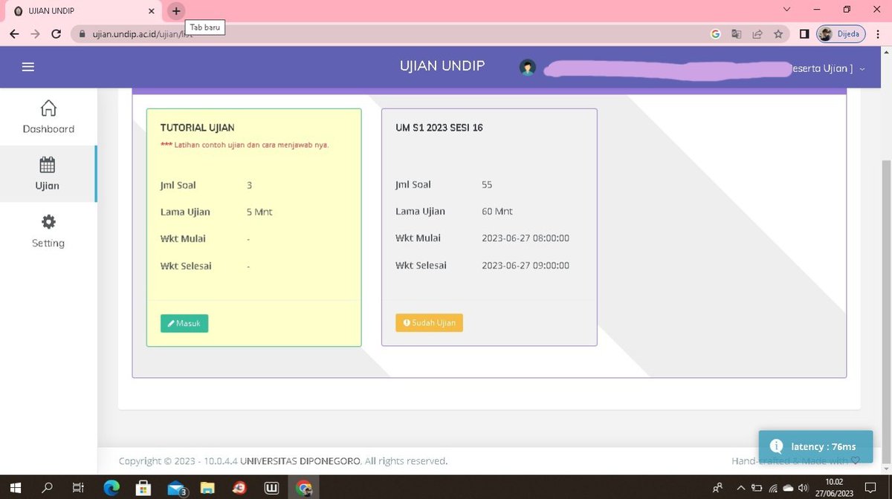Screen dimensions: 892x499
Task: Expand the Peserta Ujian account dropdown
Action: click(862, 68)
